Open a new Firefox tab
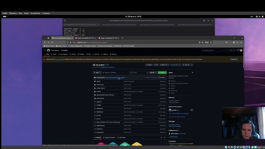Image resolution: width=265 pixels, height=149 pixels. point(123,38)
